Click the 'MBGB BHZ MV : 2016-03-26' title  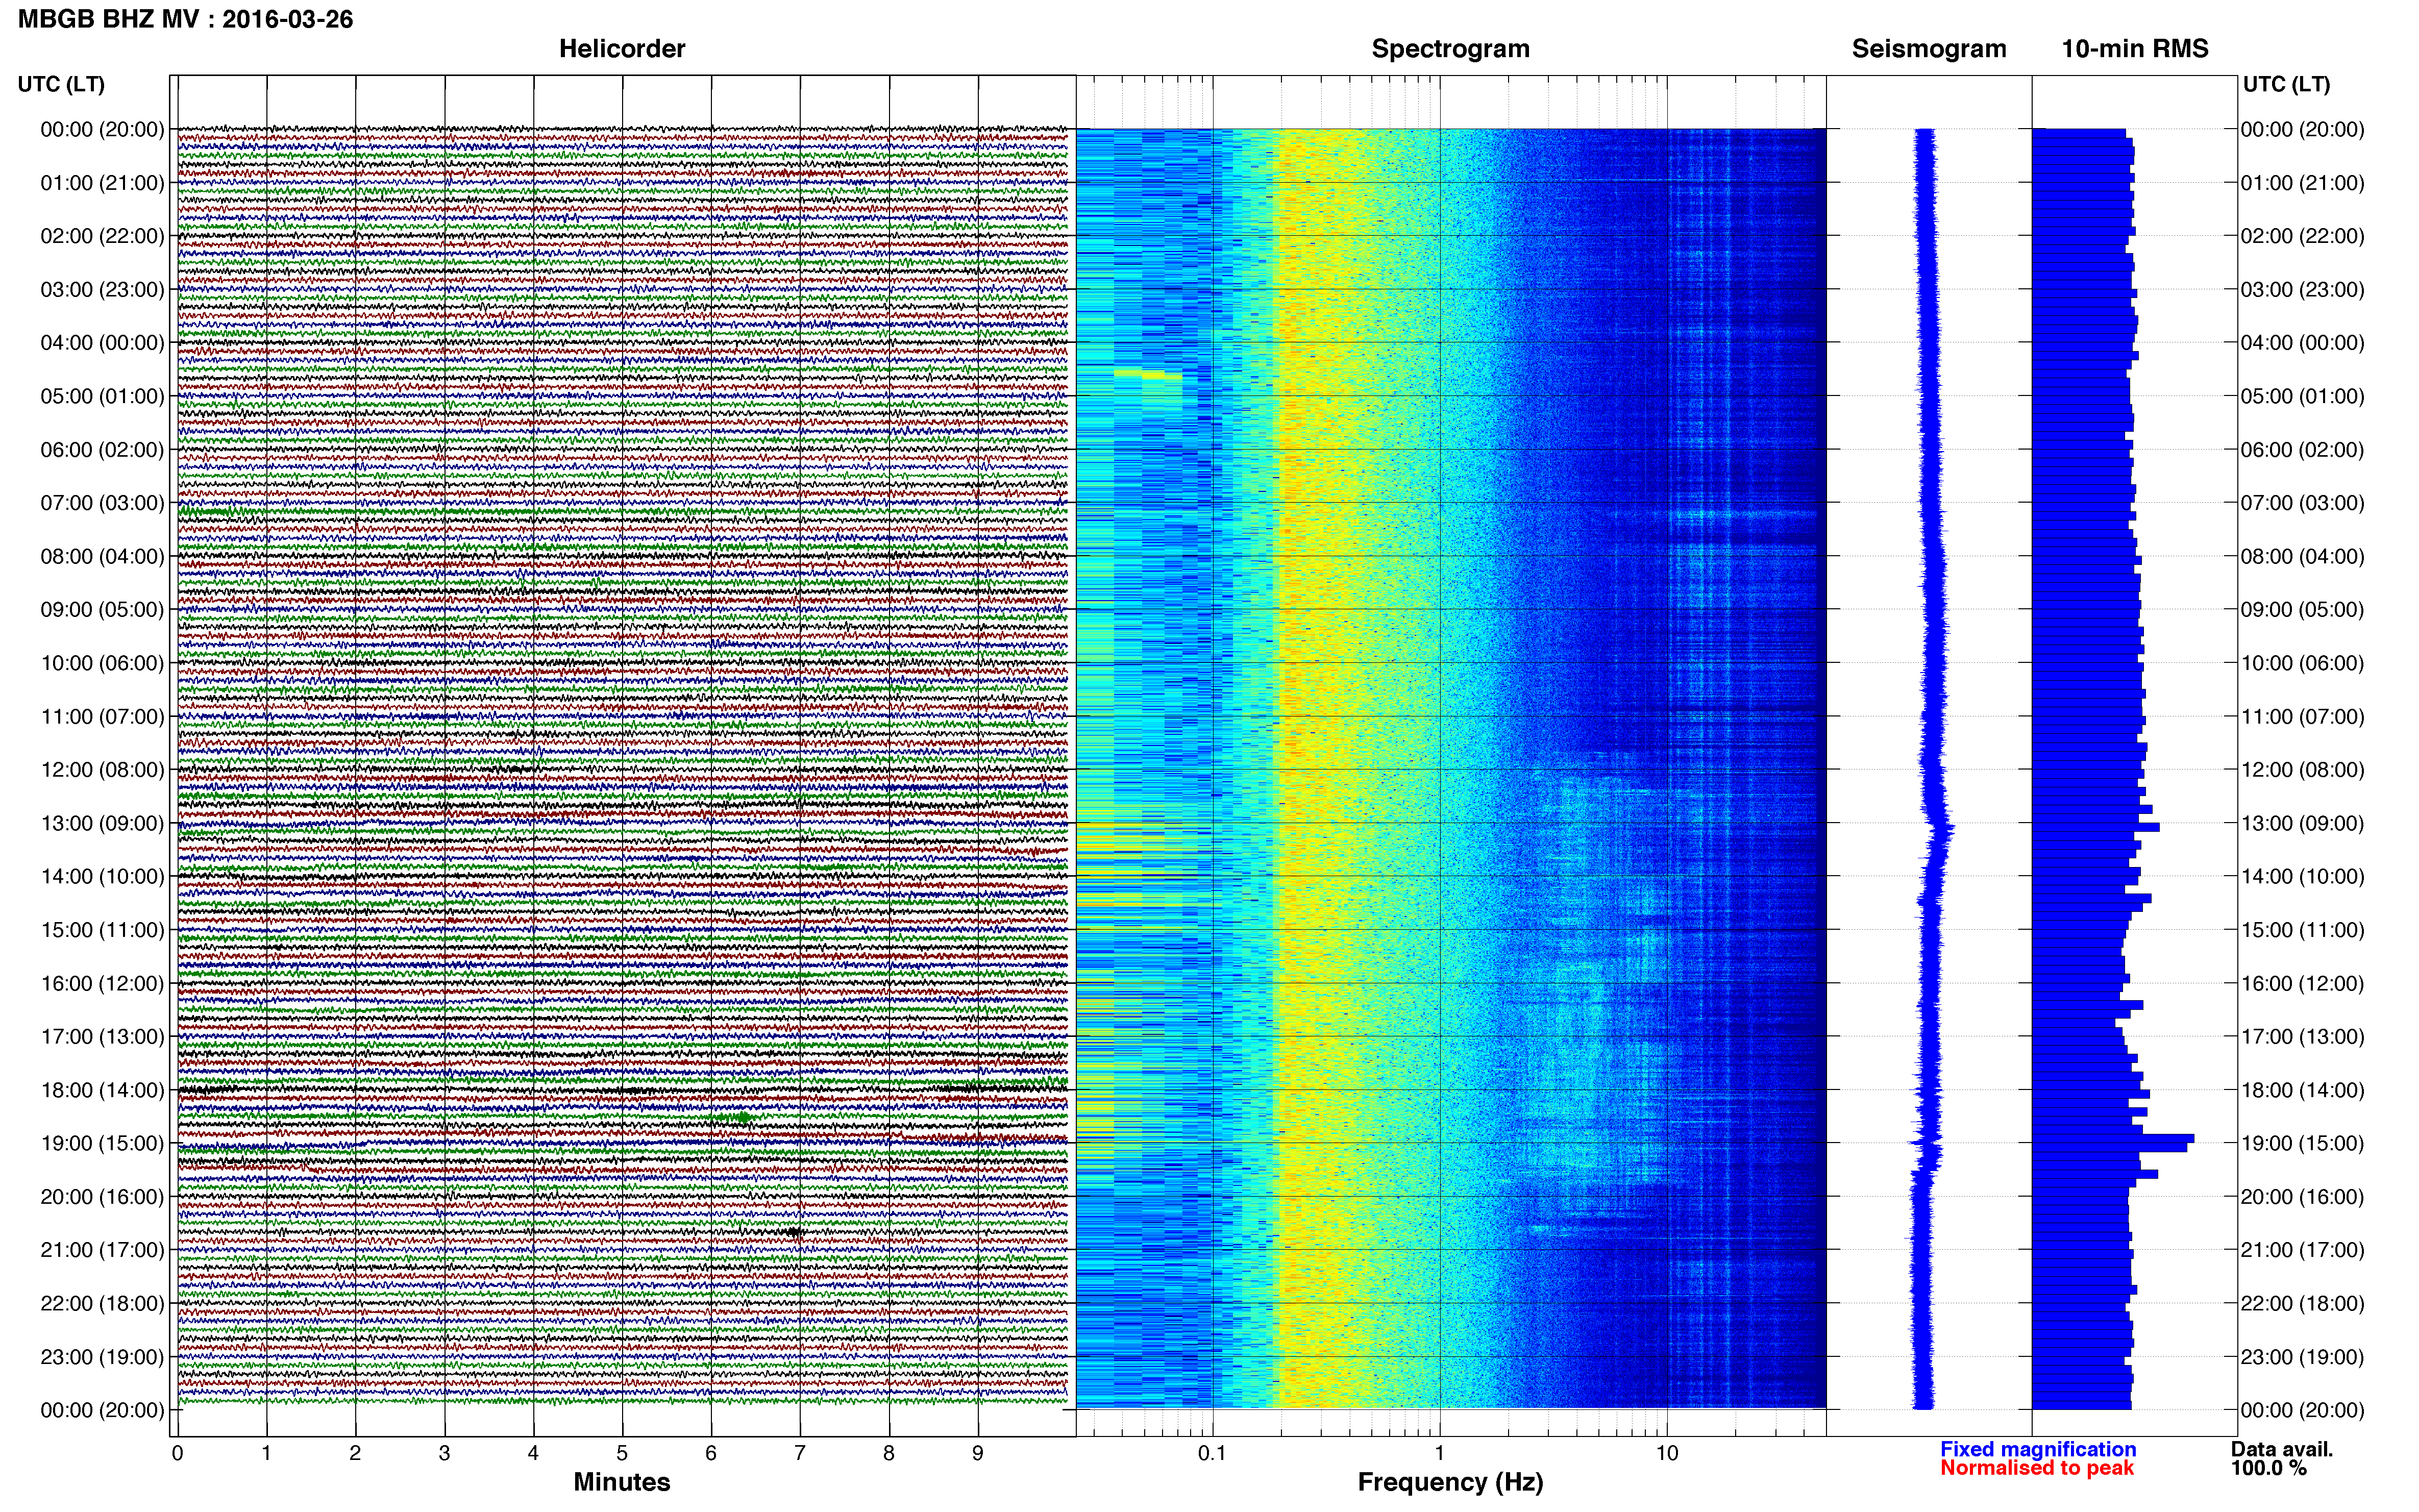pyautogui.click(x=186, y=19)
